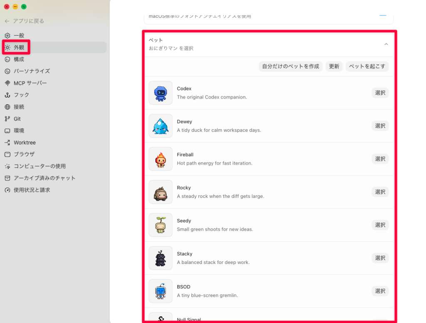426x323 pixels.
Task: Go to Git settings
Action: [x=54, y=119]
